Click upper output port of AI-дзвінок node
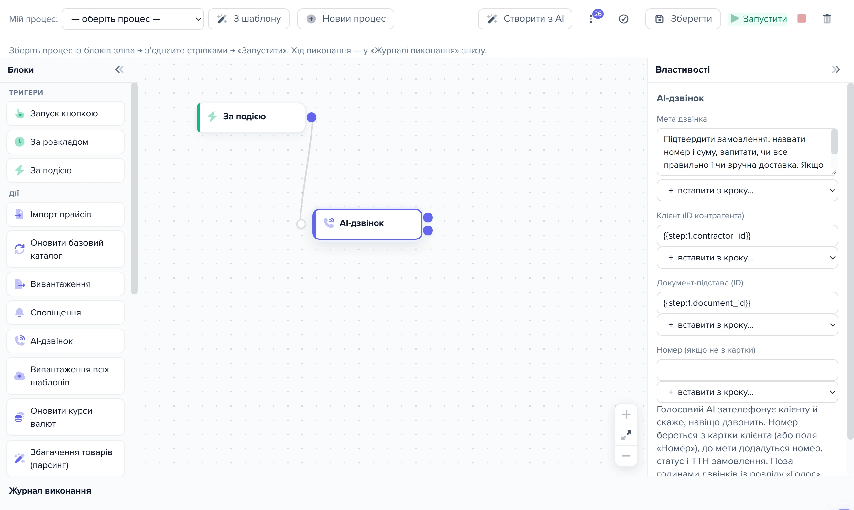This screenshot has height=510, width=854. pyautogui.click(x=428, y=218)
